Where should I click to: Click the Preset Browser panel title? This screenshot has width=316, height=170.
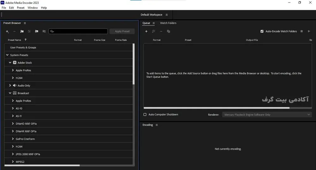tap(12, 23)
